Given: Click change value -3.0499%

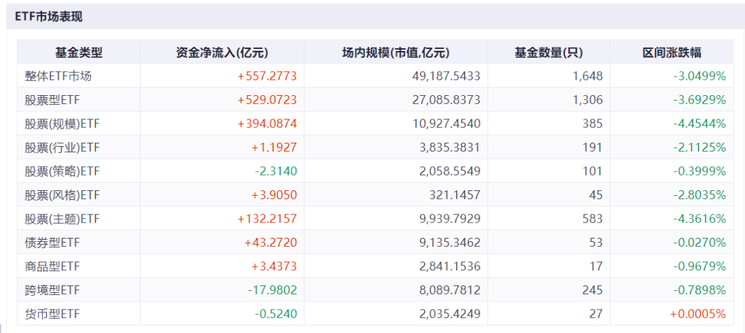Looking at the screenshot, I should 699,76.
